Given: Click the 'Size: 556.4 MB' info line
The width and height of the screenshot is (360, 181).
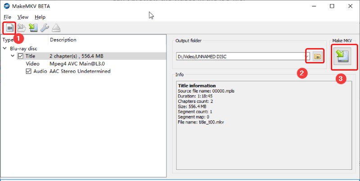Looking at the screenshot, I should [x=192, y=106].
